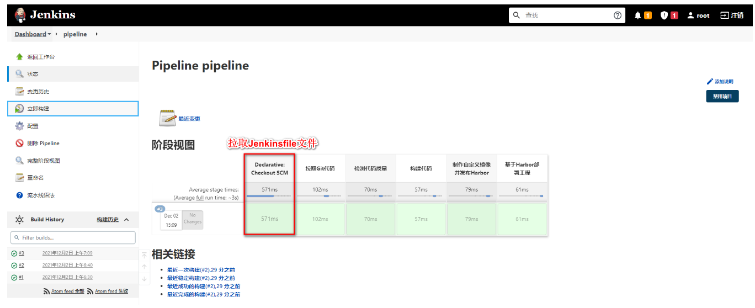The height and width of the screenshot is (308, 755).
Task: Open 重命名 rename option
Action: tap(35, 178)
